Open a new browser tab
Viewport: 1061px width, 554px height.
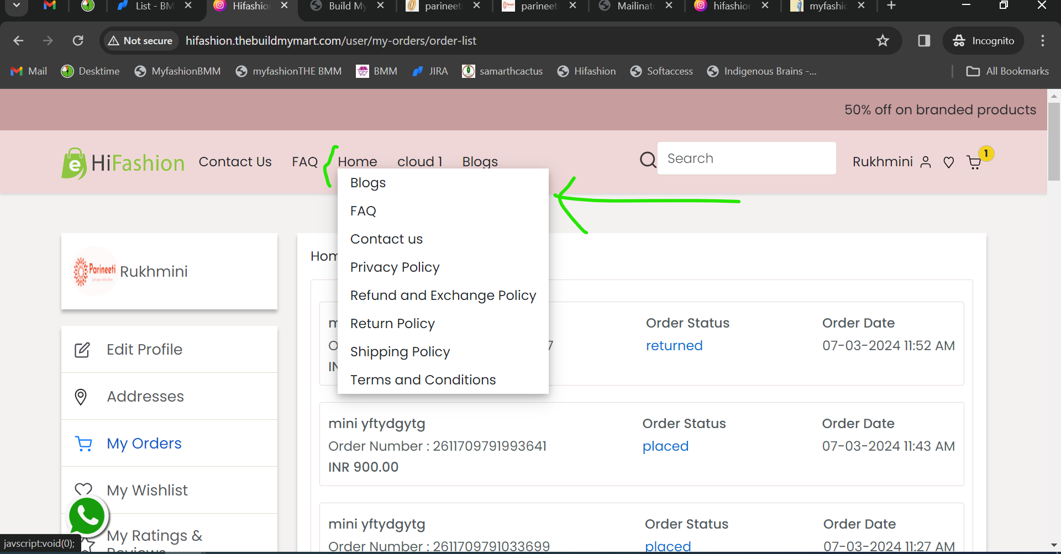891,6
